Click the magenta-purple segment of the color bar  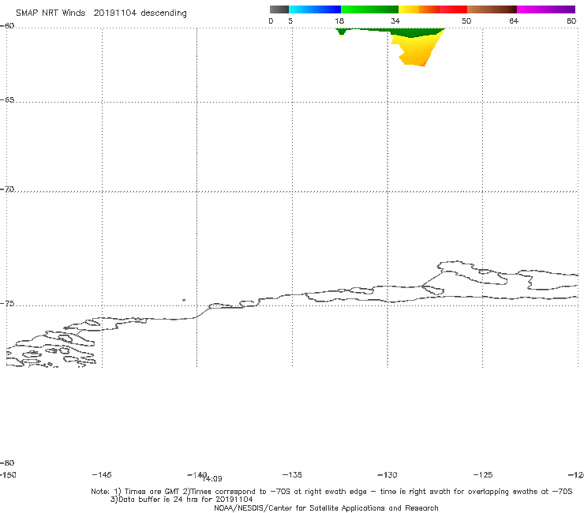(x=546, y=9)
